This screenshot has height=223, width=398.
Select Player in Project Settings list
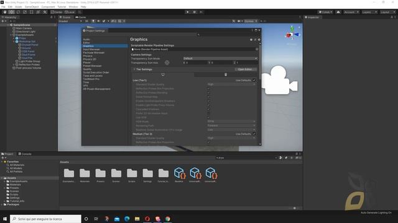tap(87, 63)
